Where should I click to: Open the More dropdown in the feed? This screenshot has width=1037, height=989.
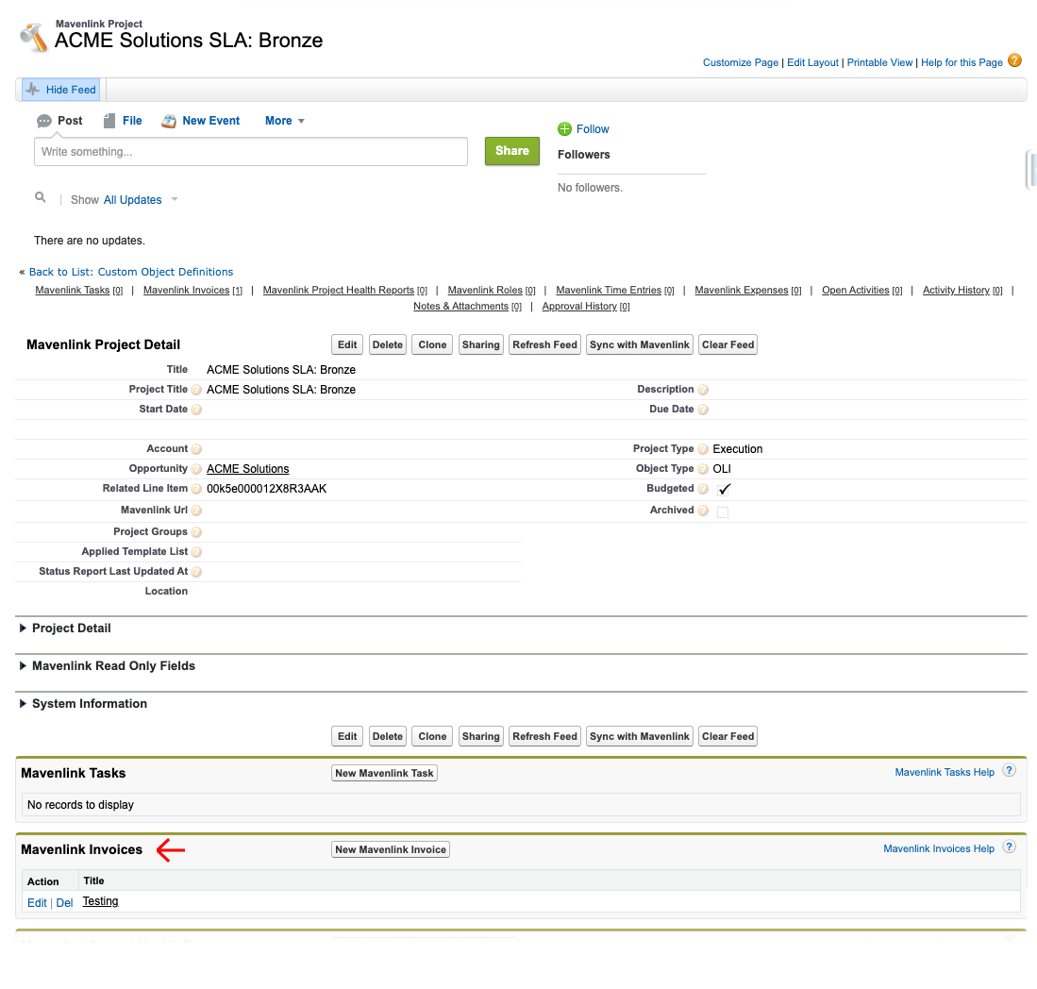pyautogui.click(x=285, y=121)
